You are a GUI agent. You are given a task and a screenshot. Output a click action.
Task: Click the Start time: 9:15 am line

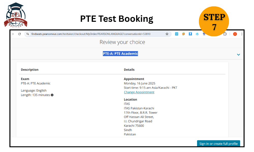pos(150,88)
